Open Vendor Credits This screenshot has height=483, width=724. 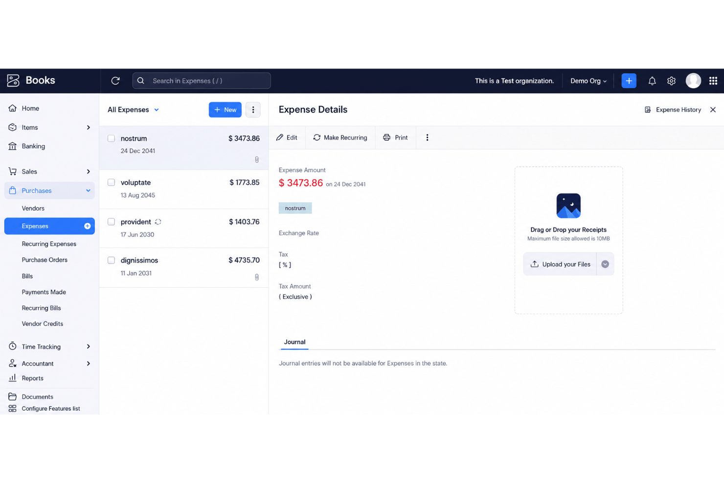(x=43, y=323)
